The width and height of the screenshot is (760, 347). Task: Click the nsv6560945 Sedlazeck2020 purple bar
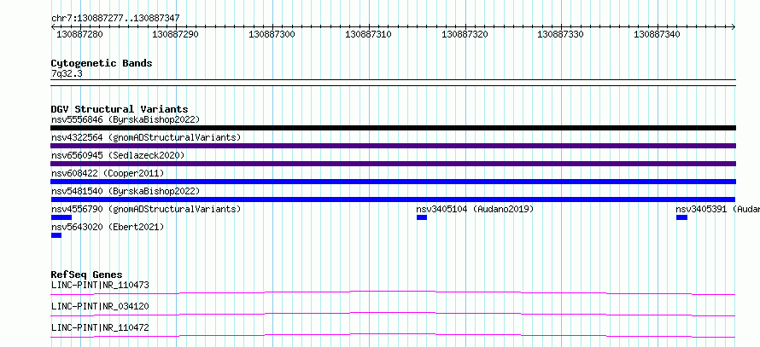tap(393, 164)
